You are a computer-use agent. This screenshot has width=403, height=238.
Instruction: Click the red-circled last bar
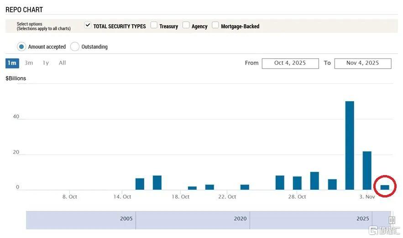pos(385,187)
